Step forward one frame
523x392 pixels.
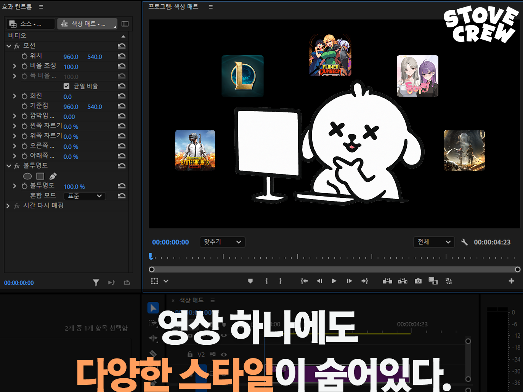[349, 281]
